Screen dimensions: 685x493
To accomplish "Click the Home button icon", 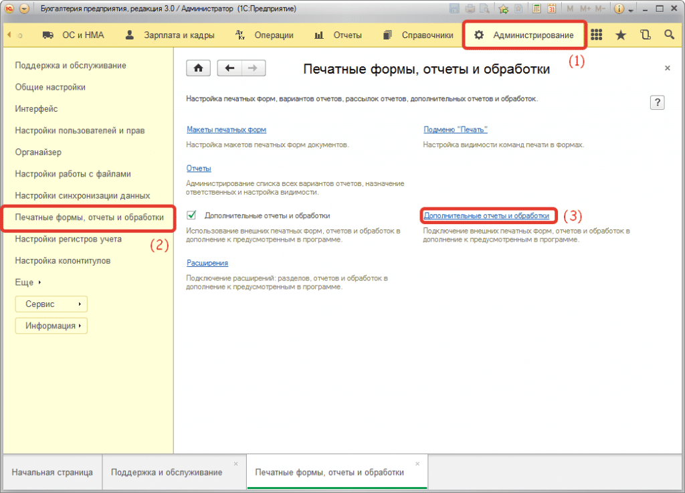I will tap(198, 68).
